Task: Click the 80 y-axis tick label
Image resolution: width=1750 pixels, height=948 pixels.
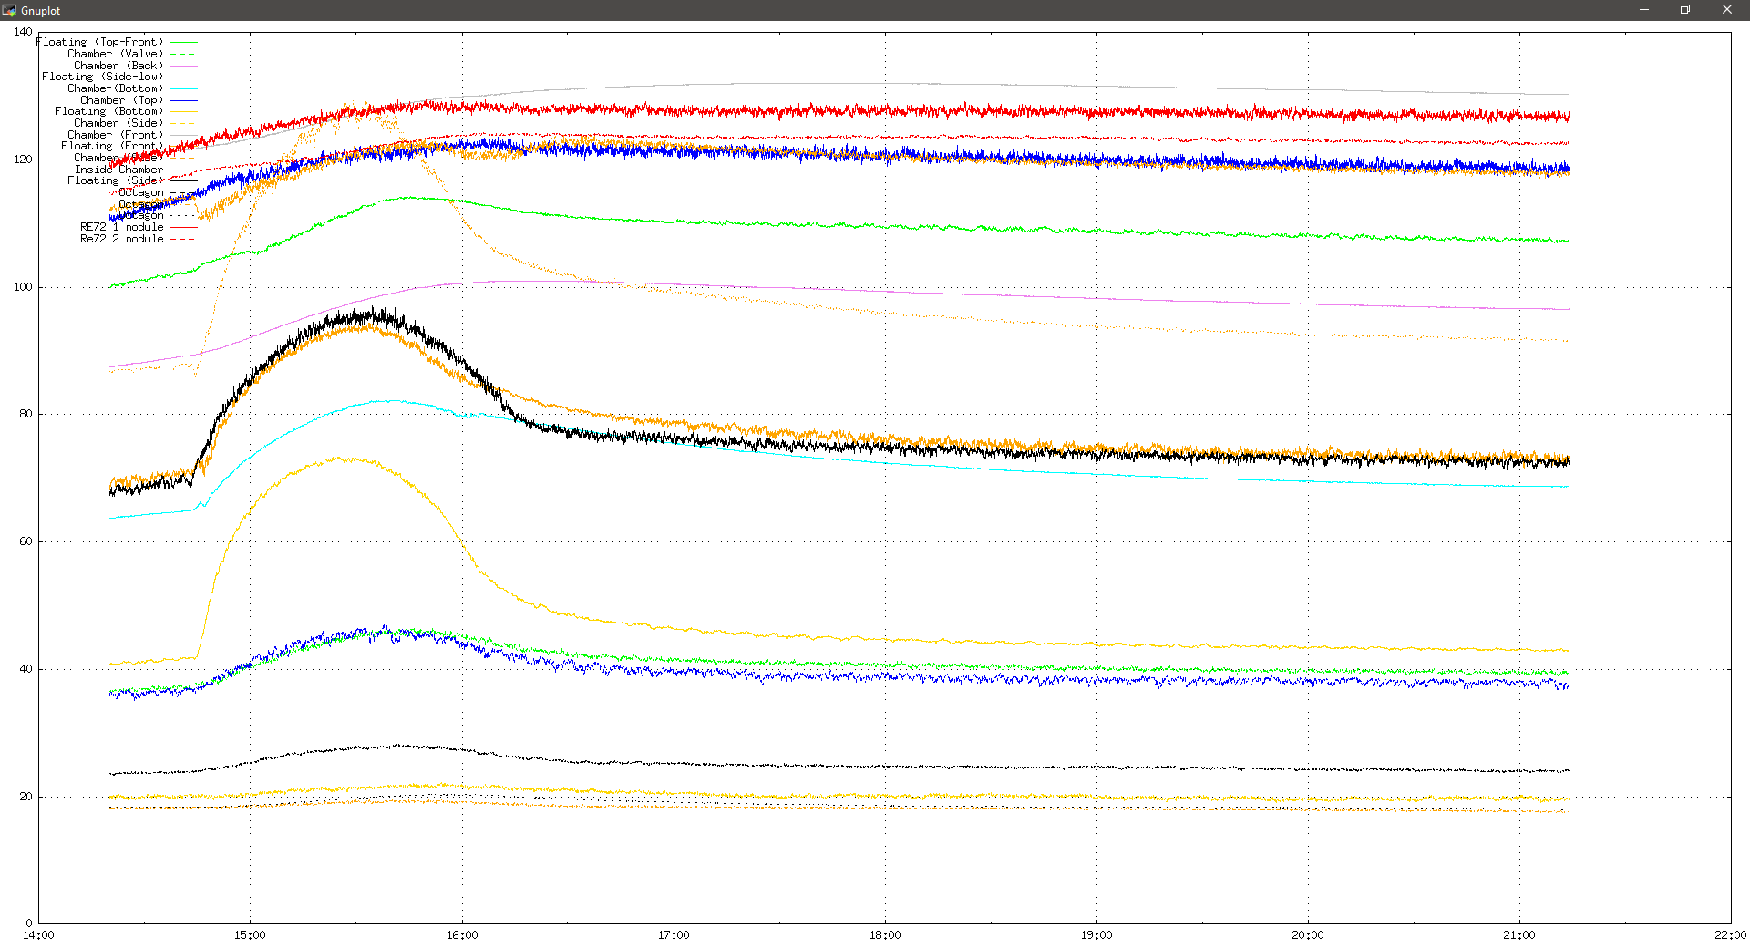Action: [x=26, y=414]
